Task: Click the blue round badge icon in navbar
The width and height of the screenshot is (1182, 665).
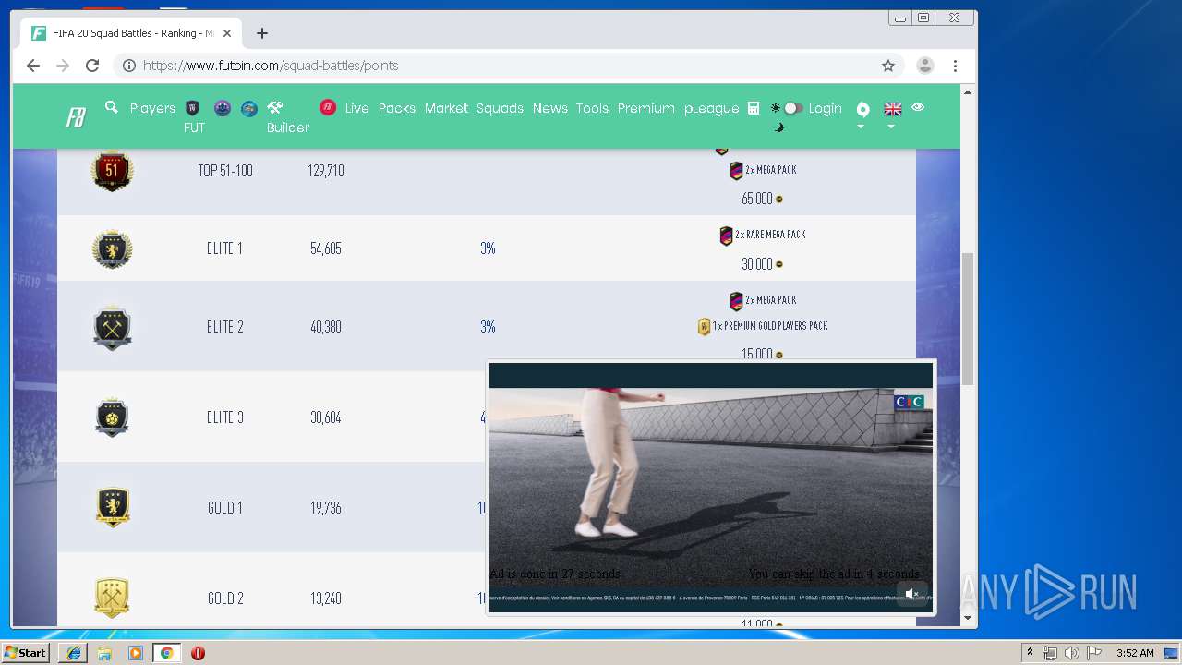Action: (x=249, y=108)
